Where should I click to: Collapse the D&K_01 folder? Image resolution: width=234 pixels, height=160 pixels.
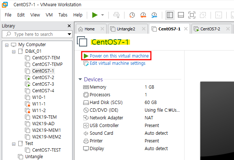pyautogui.click(x=14, y=52)
